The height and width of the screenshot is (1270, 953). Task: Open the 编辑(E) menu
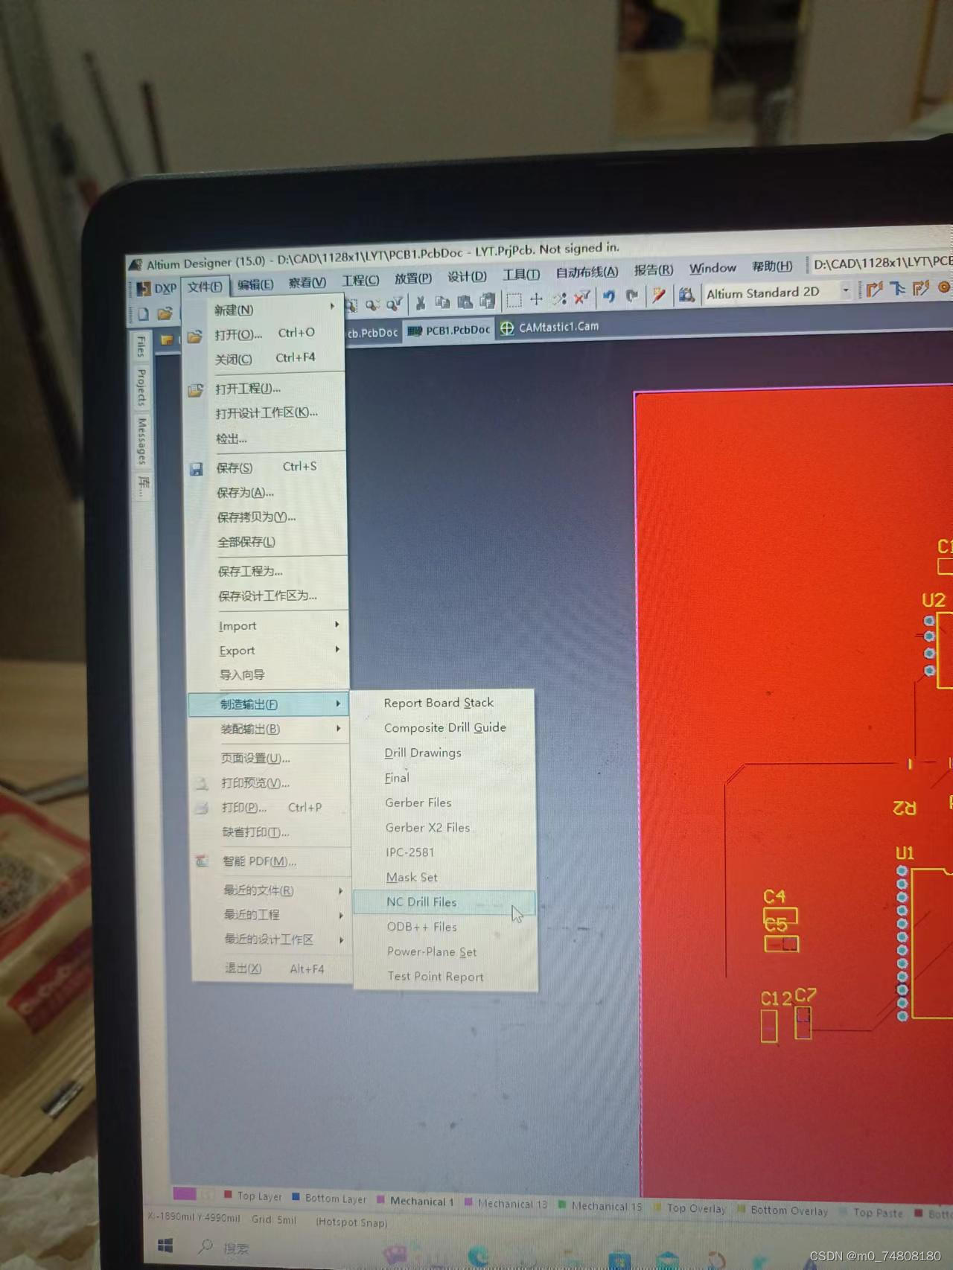(255, 284)
